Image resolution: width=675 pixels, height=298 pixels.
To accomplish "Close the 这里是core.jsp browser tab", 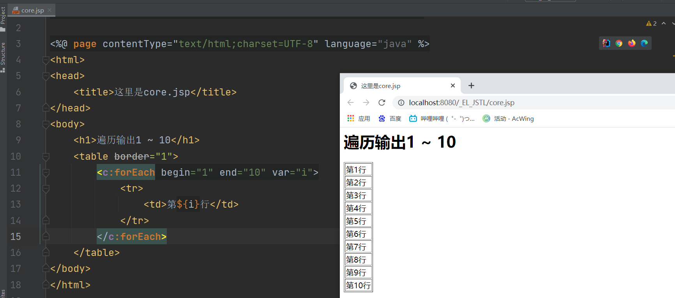I will (453, 86).
